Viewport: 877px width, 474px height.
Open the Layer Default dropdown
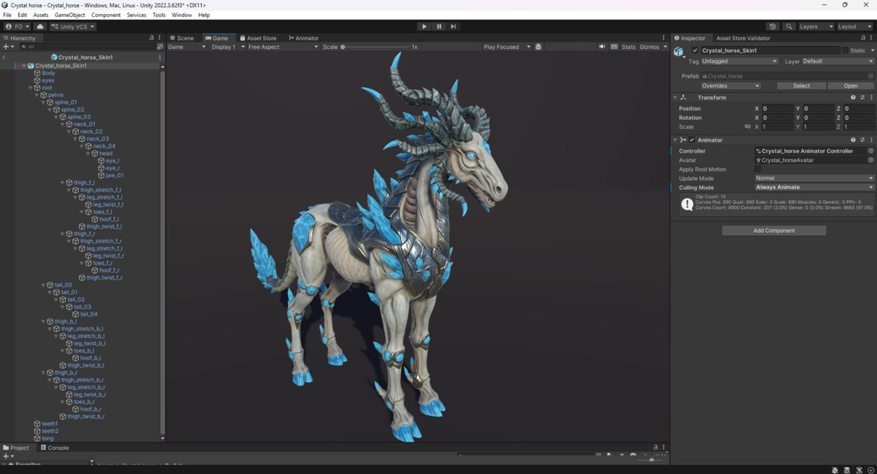[x=838, y=61]
